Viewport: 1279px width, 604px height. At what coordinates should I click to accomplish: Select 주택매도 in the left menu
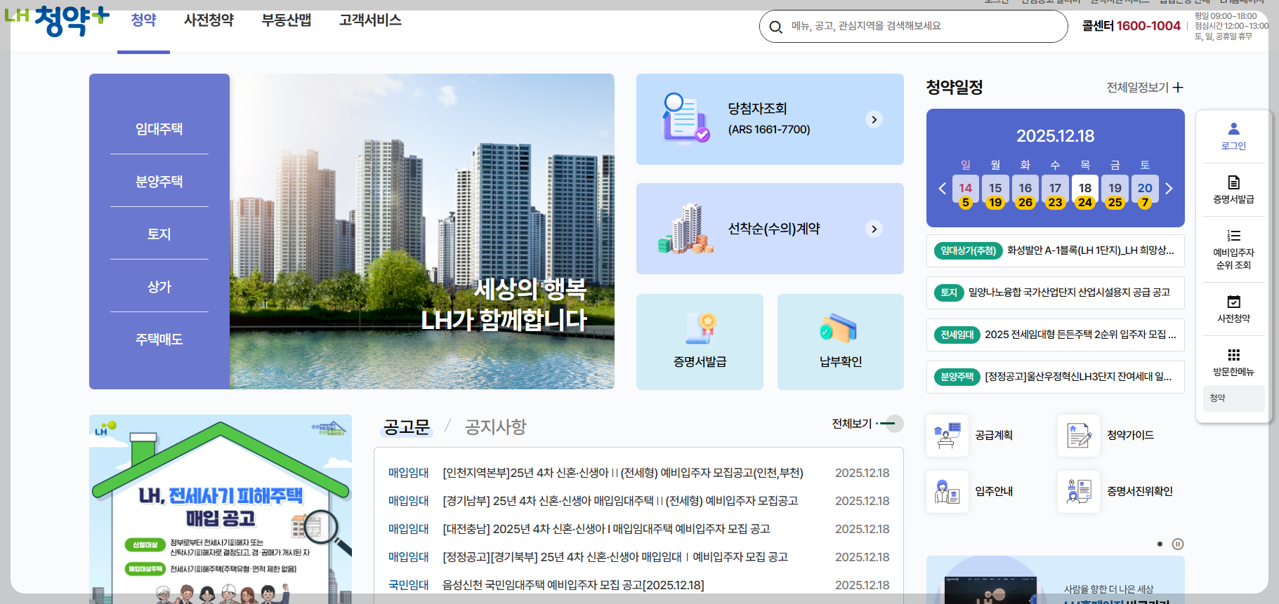159,339
